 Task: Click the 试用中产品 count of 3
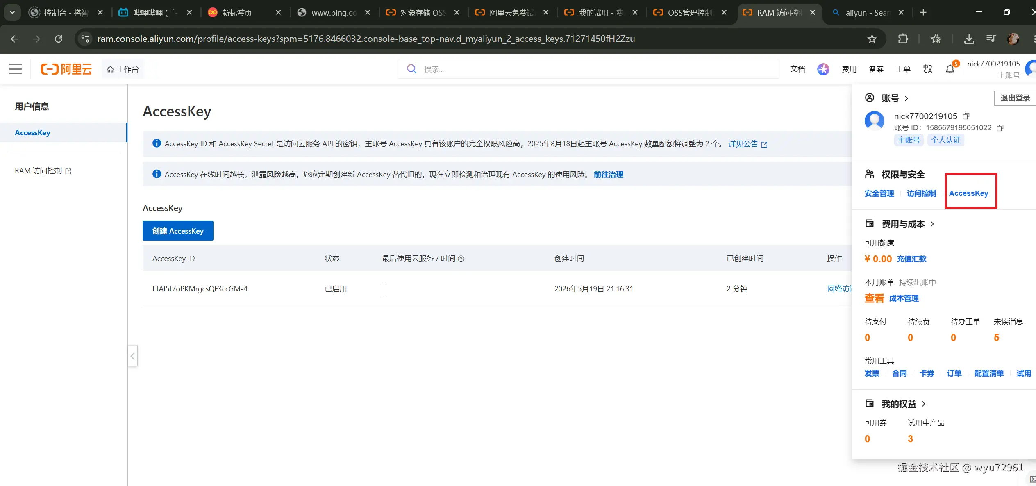(910, 439)
